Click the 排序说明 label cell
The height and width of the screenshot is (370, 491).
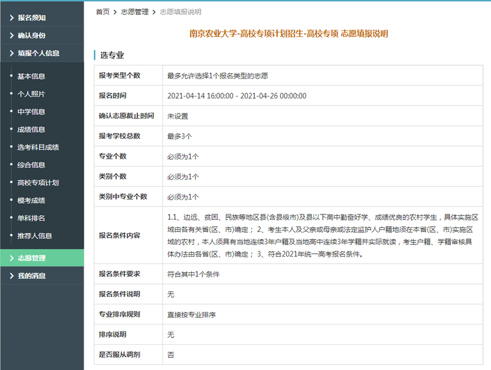tap(128, 334)
